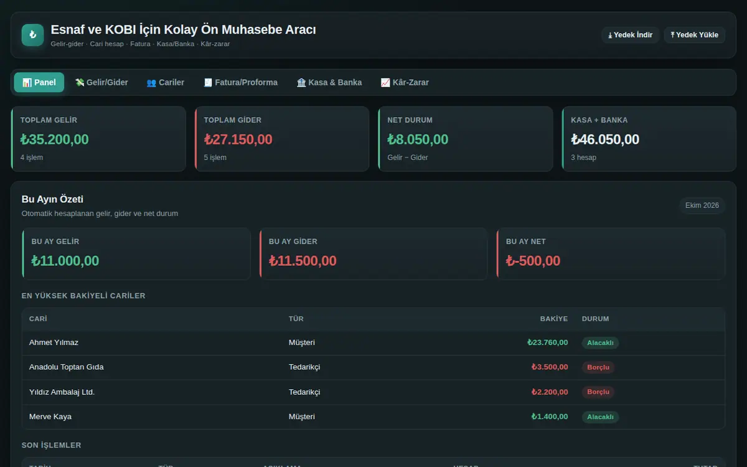Click the 5 işlem count under Toplam Gider
The image size is (747, 467).
[x=215, y=158]
